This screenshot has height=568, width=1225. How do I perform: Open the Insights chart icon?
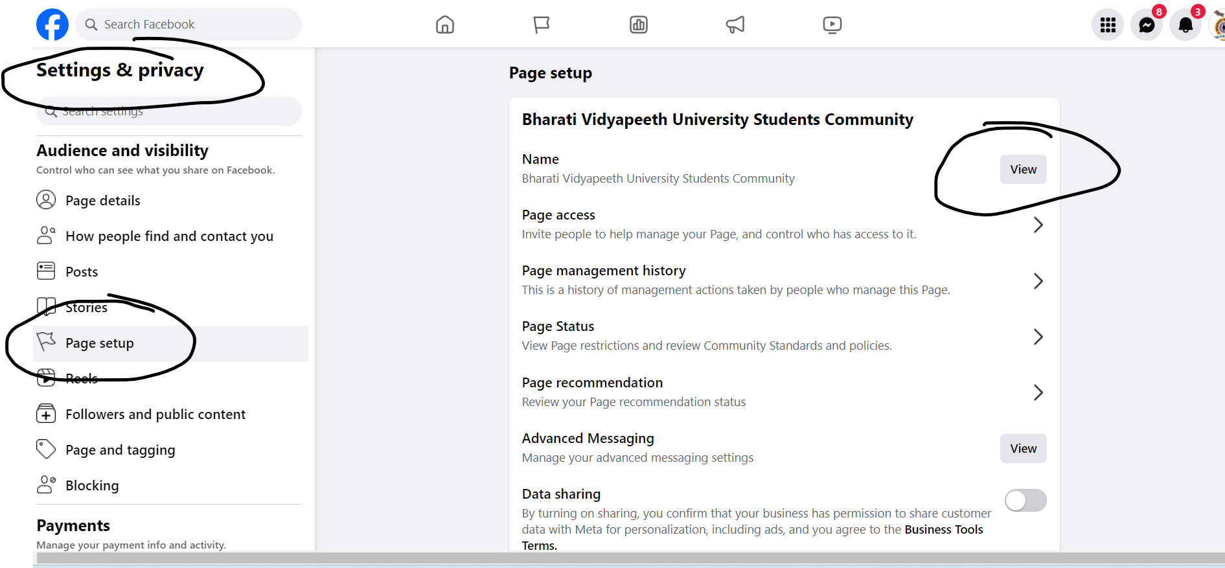tap(639, 25)
